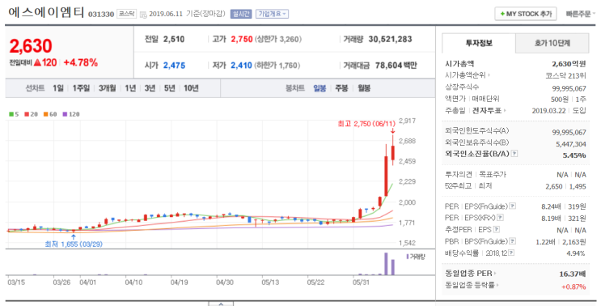The width and height of the screenshot is (601, 306).
Task: Click the orange 60-day moving average legend
Action: pyautogui.click(x=50, y=114)
